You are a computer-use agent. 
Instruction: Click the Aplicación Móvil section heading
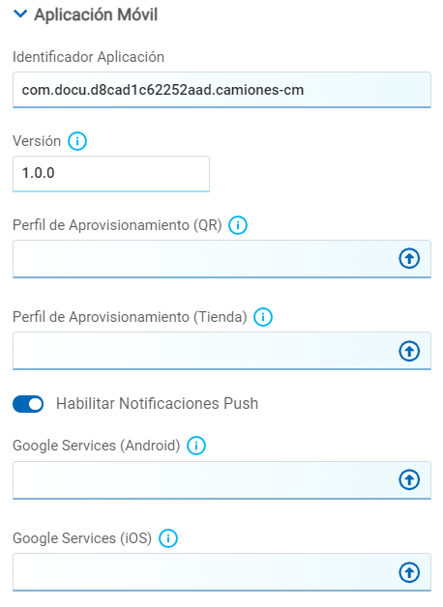pos(96,15)
